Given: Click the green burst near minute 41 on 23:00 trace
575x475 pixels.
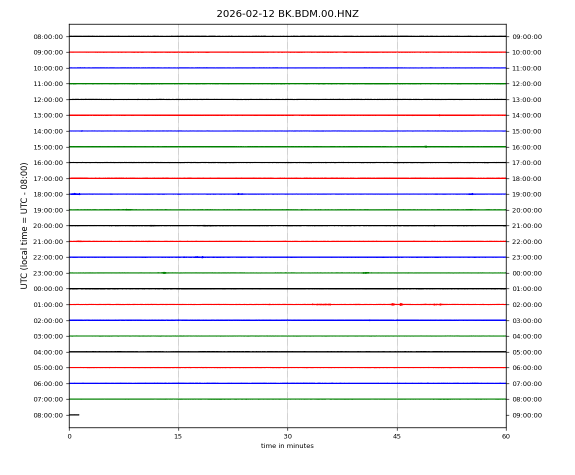Looking at the screenshot, I should point(366,272).
